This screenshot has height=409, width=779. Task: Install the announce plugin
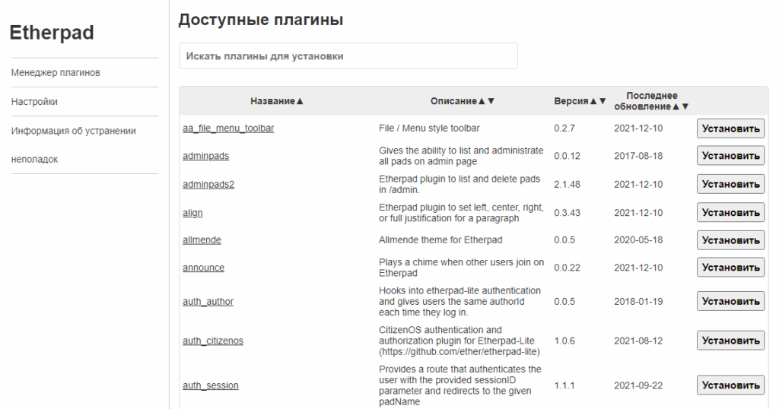[730, 268]
